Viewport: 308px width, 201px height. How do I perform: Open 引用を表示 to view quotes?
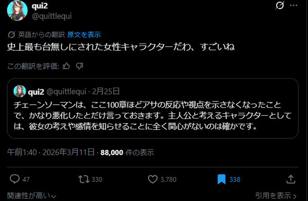276,196
